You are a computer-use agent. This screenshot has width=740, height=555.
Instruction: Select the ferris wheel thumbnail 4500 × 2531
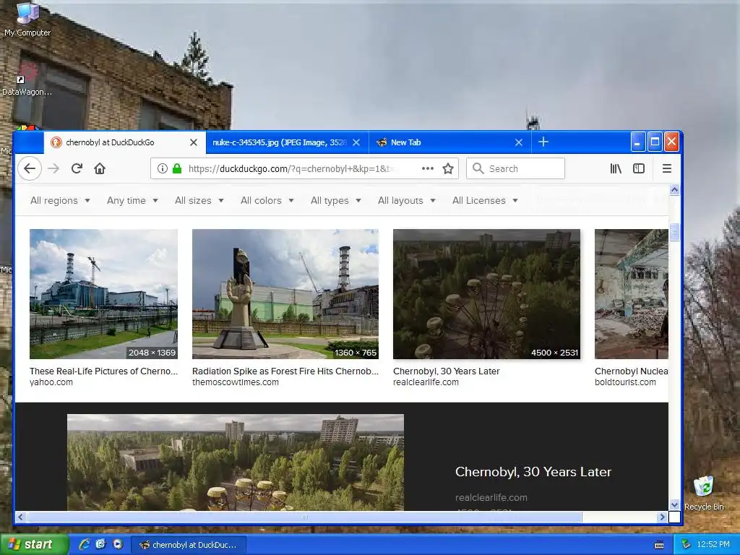[486, 294]
